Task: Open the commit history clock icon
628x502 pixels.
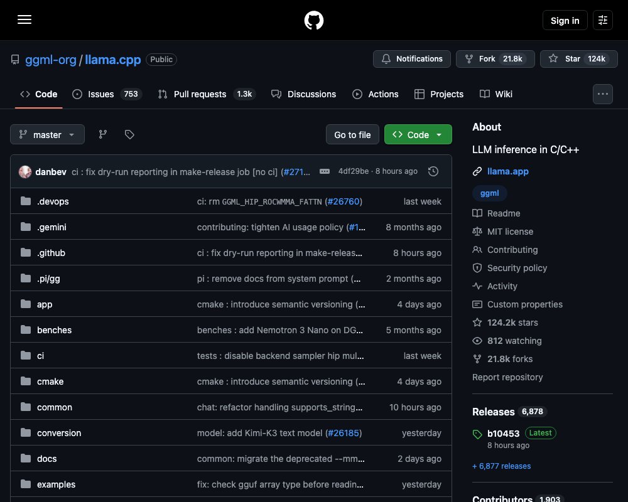Action: click(x=433, y=171)
